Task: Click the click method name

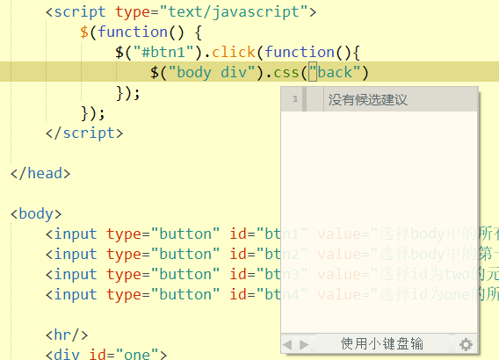Action: pos(234,52)
